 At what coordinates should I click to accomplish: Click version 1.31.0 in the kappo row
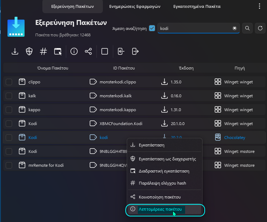pos(176,110)
